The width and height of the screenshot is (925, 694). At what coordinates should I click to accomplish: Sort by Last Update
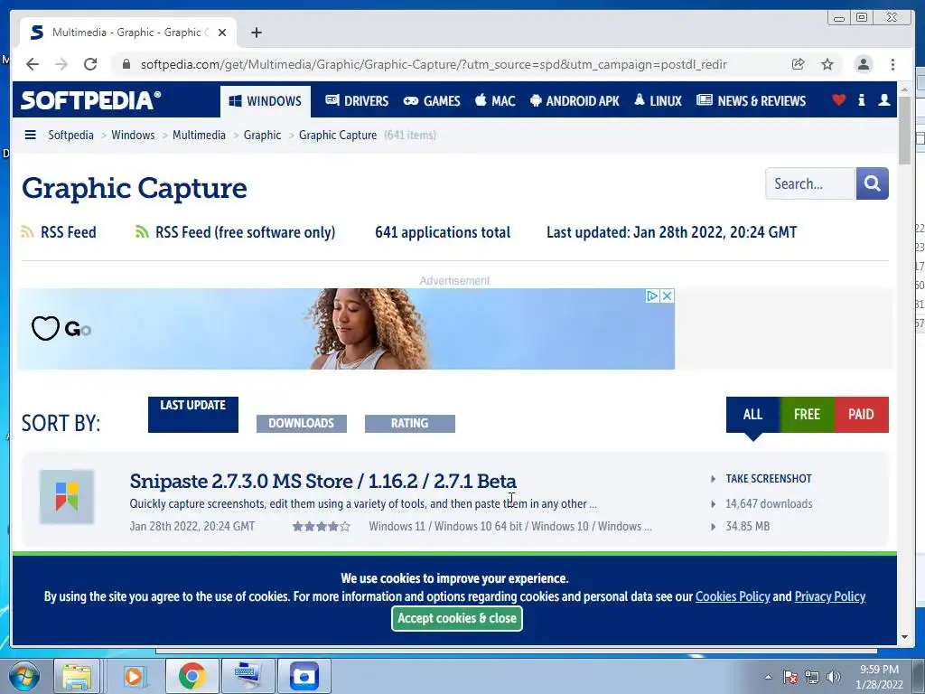pos(193,414)
